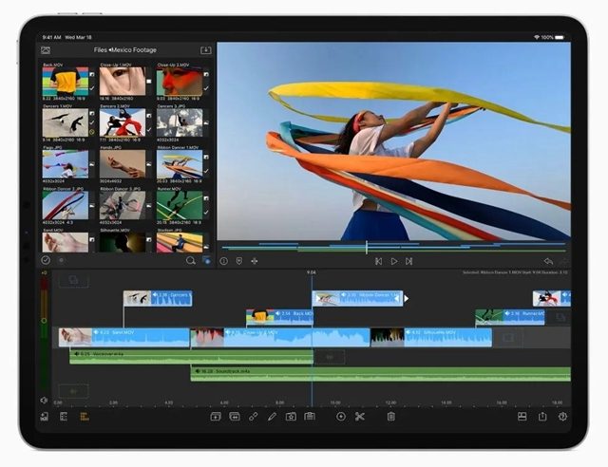Image resolution: width=608 pixels, height=467 pixels.
Task: Toggle the multi-select checkmark in the library footer
Action: click(45, 260)
